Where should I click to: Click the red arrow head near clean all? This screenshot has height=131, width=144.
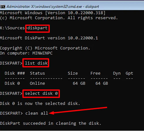pyautogui.click(x=51, y=113)
